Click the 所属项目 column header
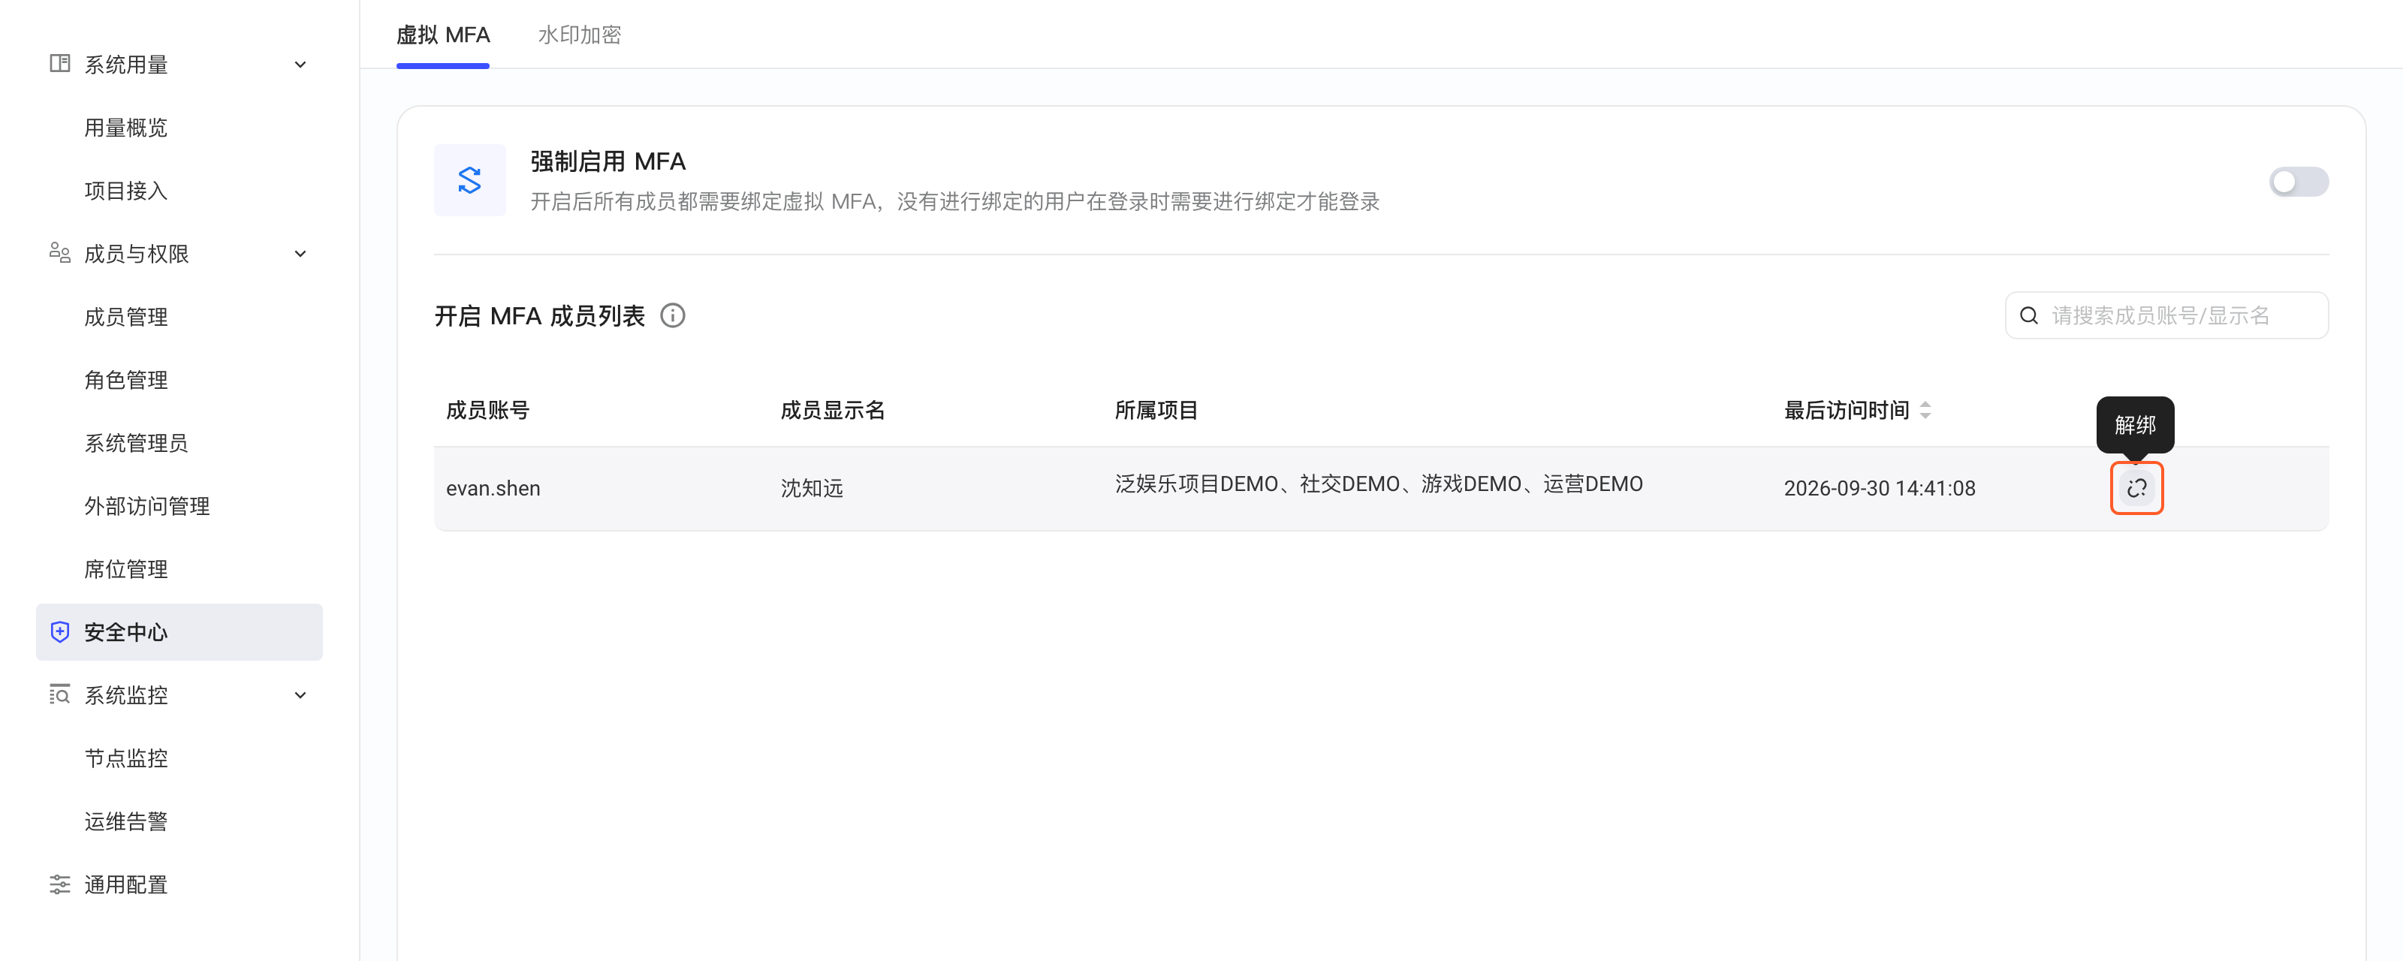The width and height of the screenshot is (2403, 961). tap(1156, 411)
